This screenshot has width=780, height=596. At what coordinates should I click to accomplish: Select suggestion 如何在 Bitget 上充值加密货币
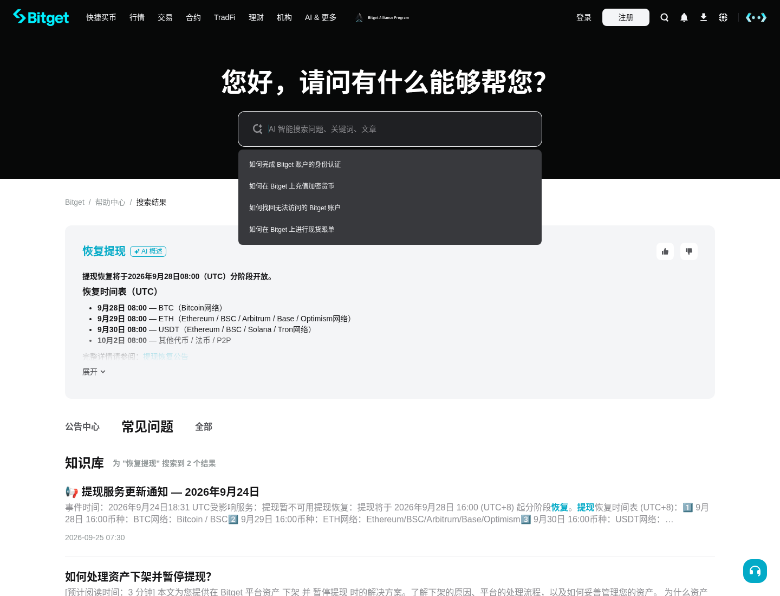tap(390, 186)
